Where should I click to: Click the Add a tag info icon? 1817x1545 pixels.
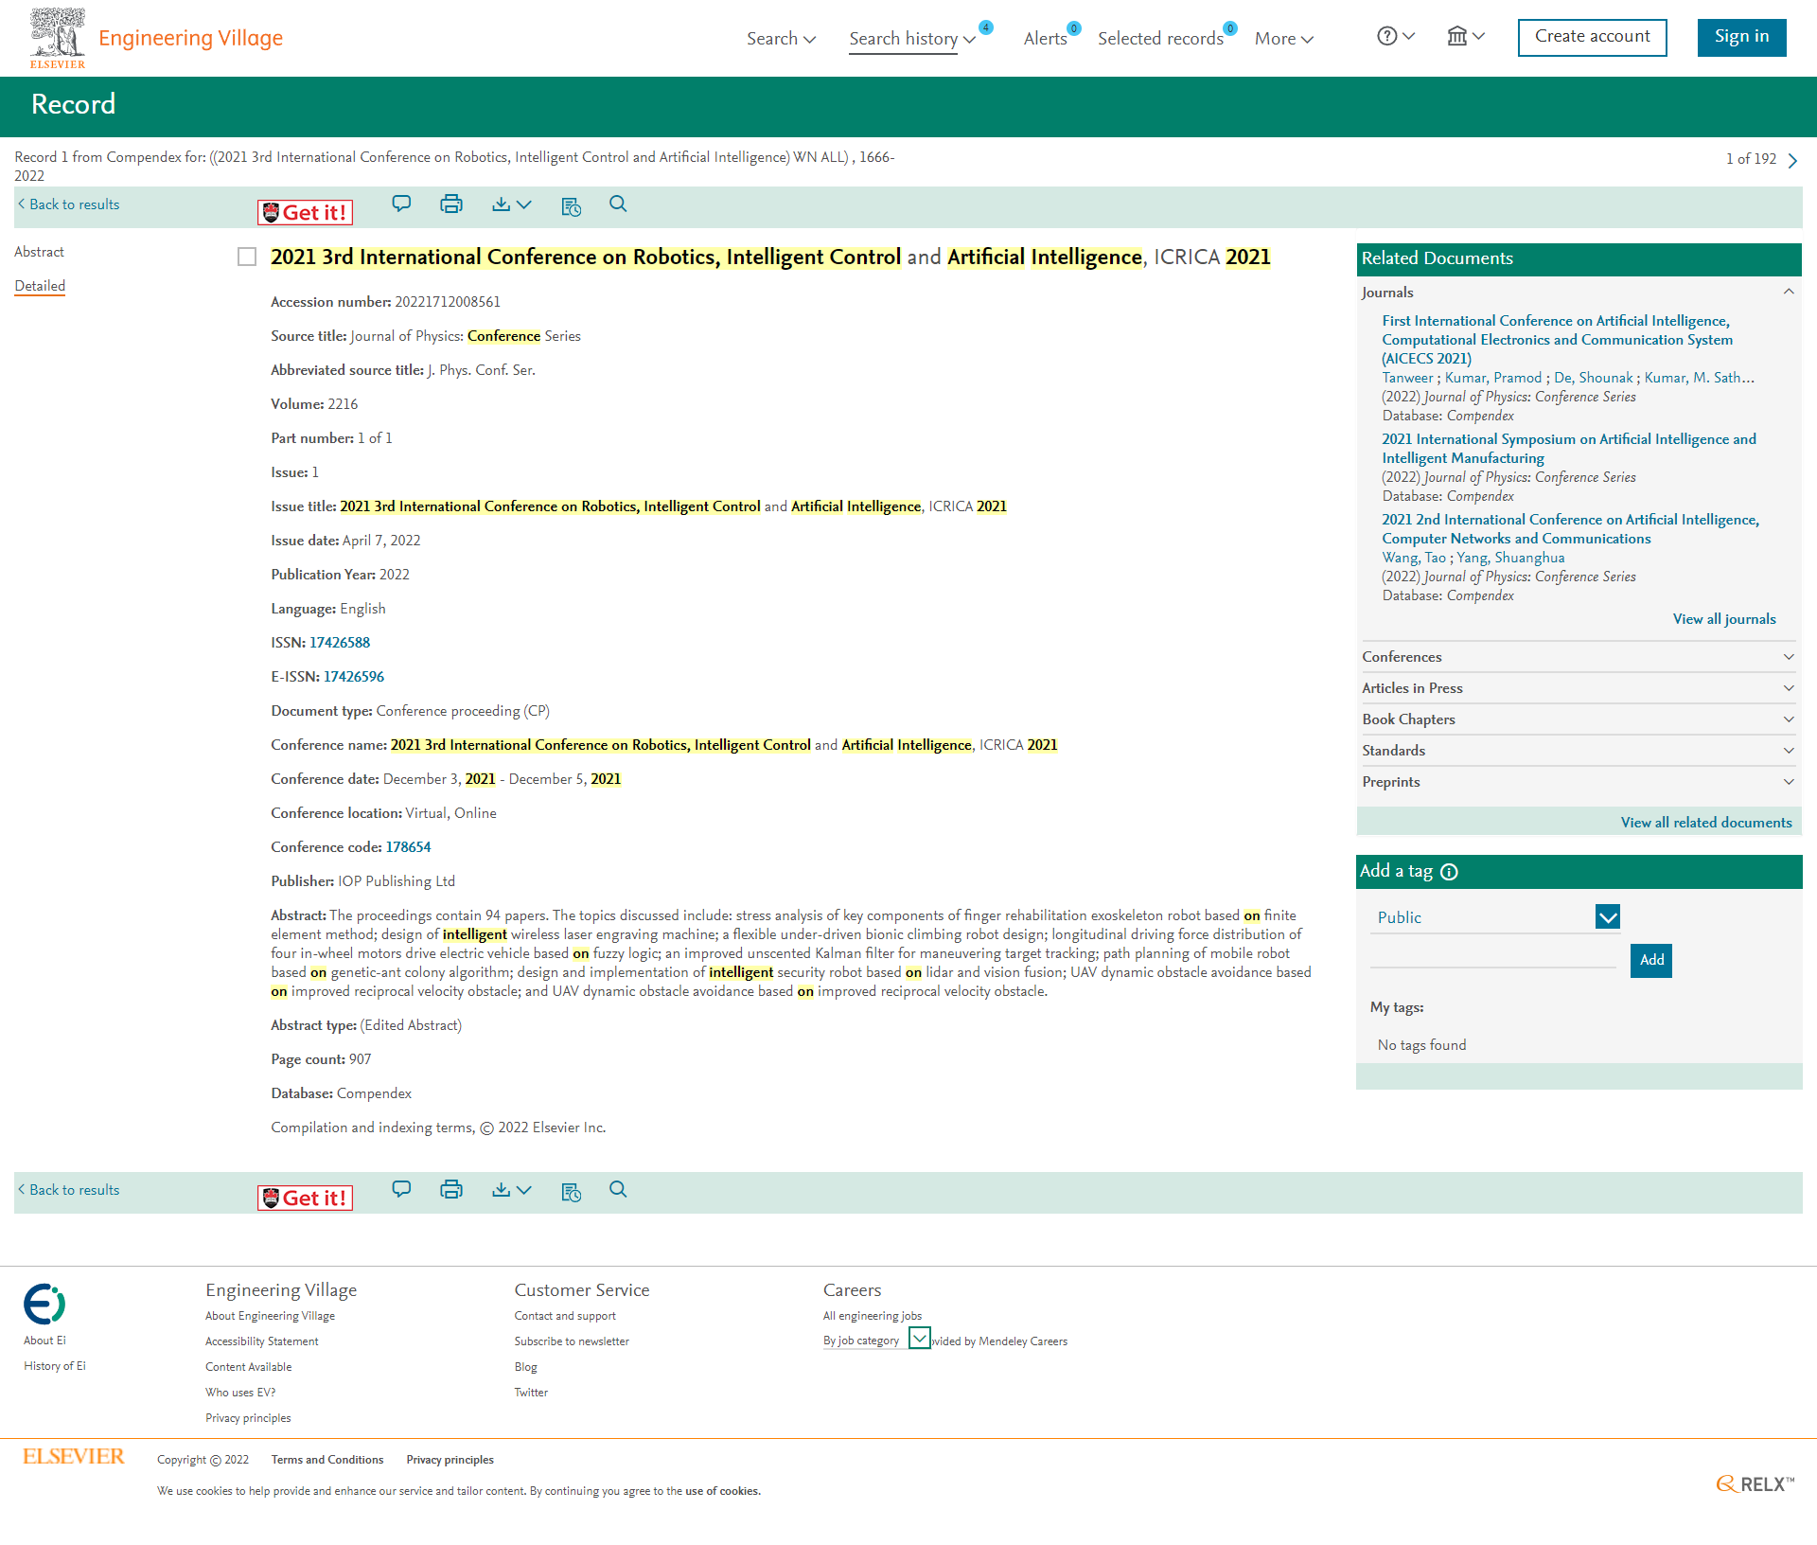[x=1449, y=872]
